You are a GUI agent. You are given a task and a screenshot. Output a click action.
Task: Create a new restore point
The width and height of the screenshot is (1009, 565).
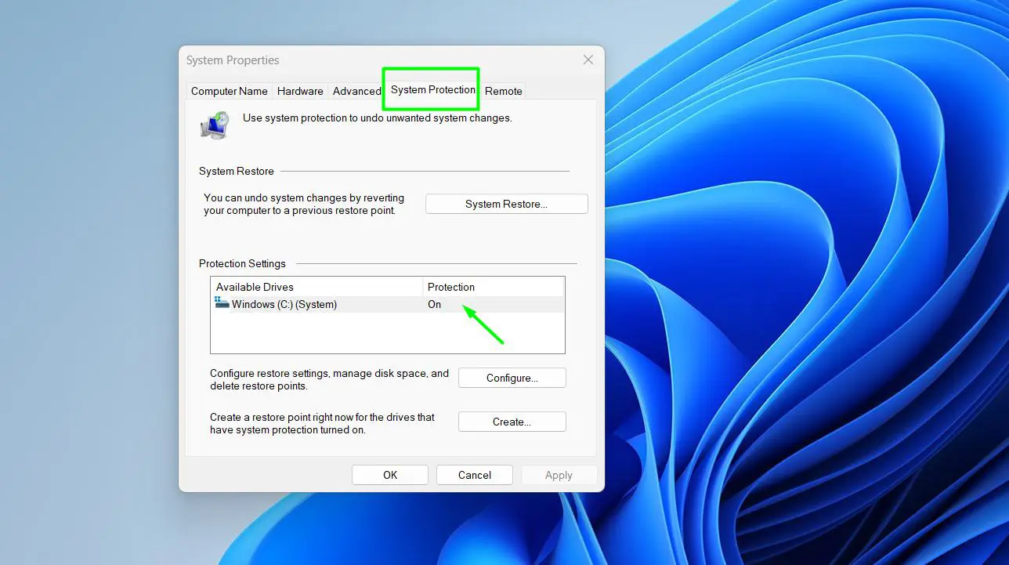pyautogui.click(x=512, y=422)
